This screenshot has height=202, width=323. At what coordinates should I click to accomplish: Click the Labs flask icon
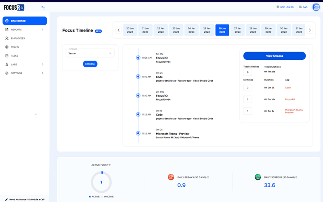tap(7, 64)
